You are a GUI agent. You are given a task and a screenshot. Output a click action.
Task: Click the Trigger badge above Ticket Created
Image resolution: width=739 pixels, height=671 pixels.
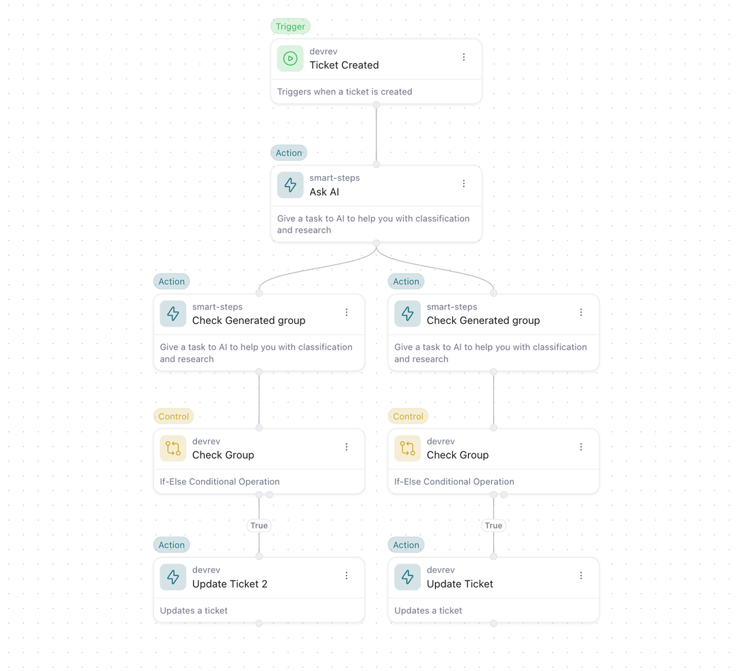click(x=290, y=26)
